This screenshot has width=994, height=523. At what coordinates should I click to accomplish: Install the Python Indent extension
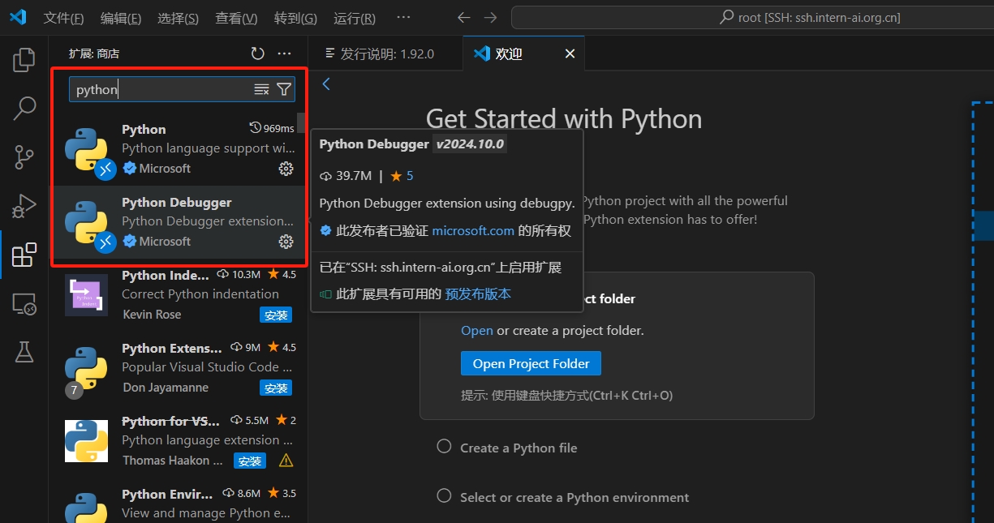[276, 315]
